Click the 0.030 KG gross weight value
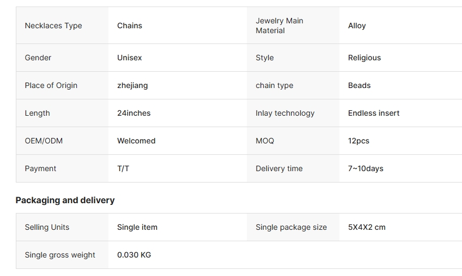 pyautogui.click(x=134, y=255)
